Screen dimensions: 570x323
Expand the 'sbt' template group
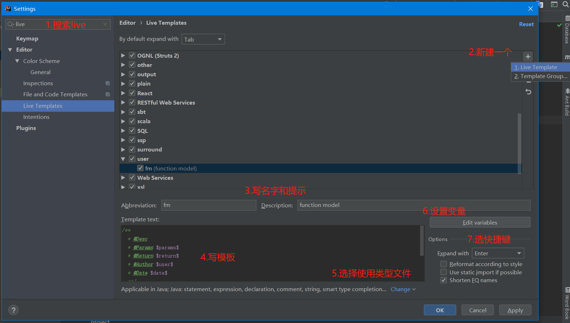tap(123, 112)
